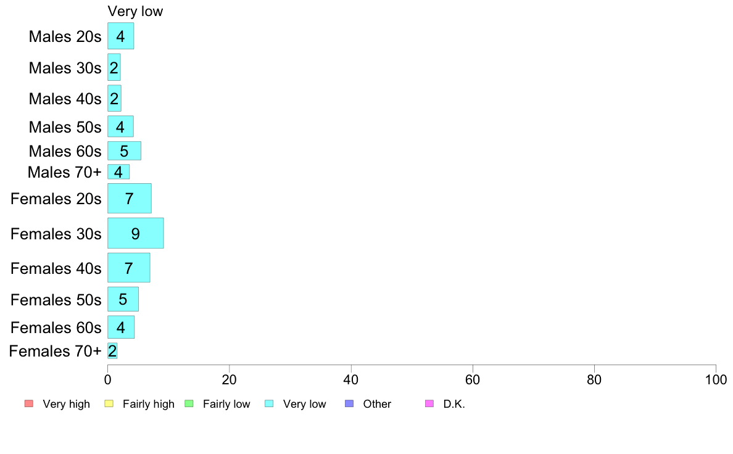Select the Males 30s bar
The width and height of the screenshot is (733, 454).
(114, 67)
